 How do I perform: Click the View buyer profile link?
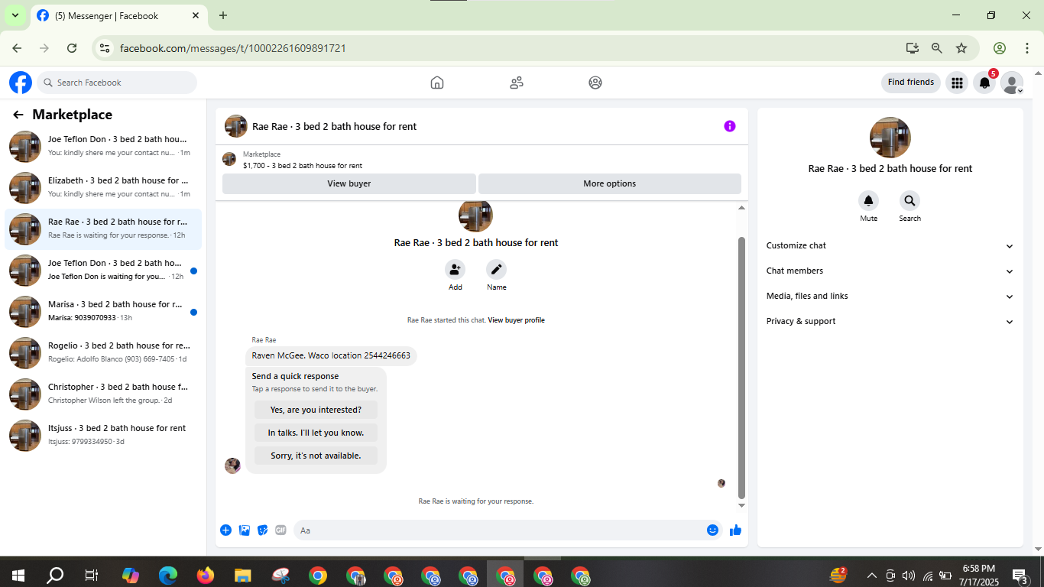pyautogui.click(x=517, y=320)
